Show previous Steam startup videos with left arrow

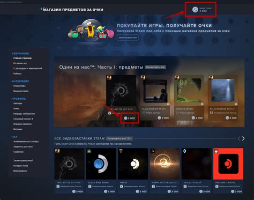[239, 138]
